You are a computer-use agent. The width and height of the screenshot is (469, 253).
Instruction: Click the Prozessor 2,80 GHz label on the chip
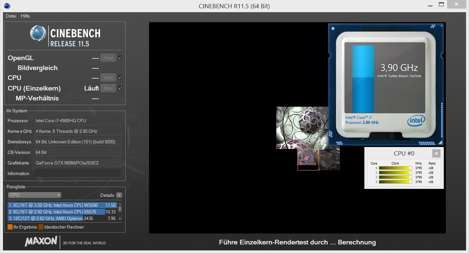tap(362, 122)
